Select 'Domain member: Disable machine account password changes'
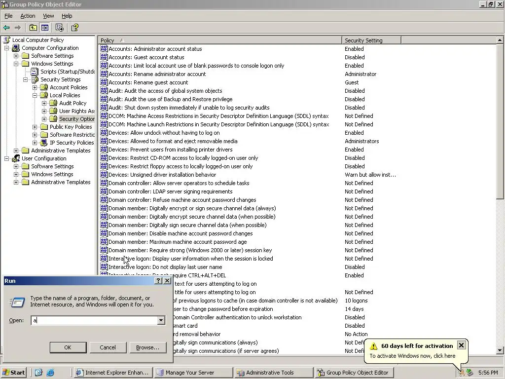Viewport: 505px width, 379px height. click(x=180, y=233)
